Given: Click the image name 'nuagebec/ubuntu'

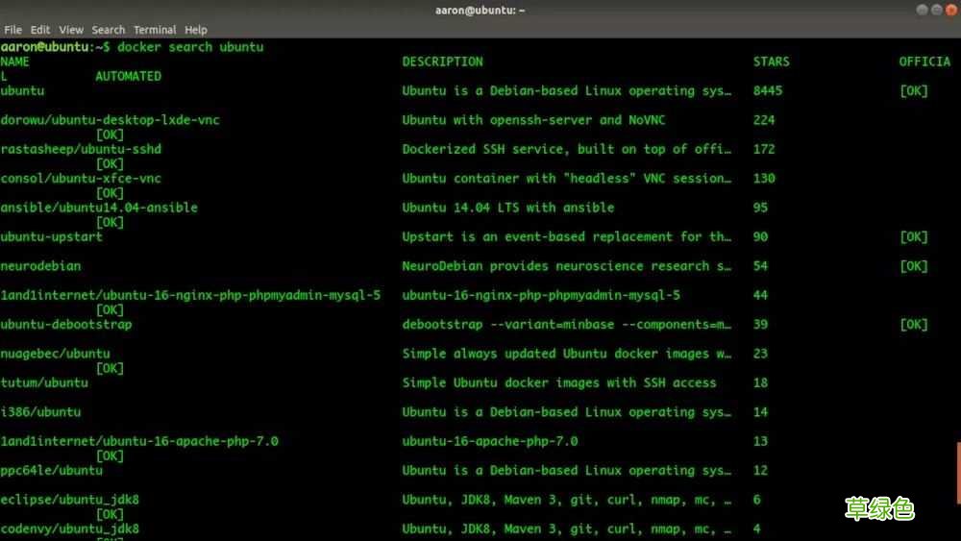Looking at the screenshot, I should click(55, 354).
